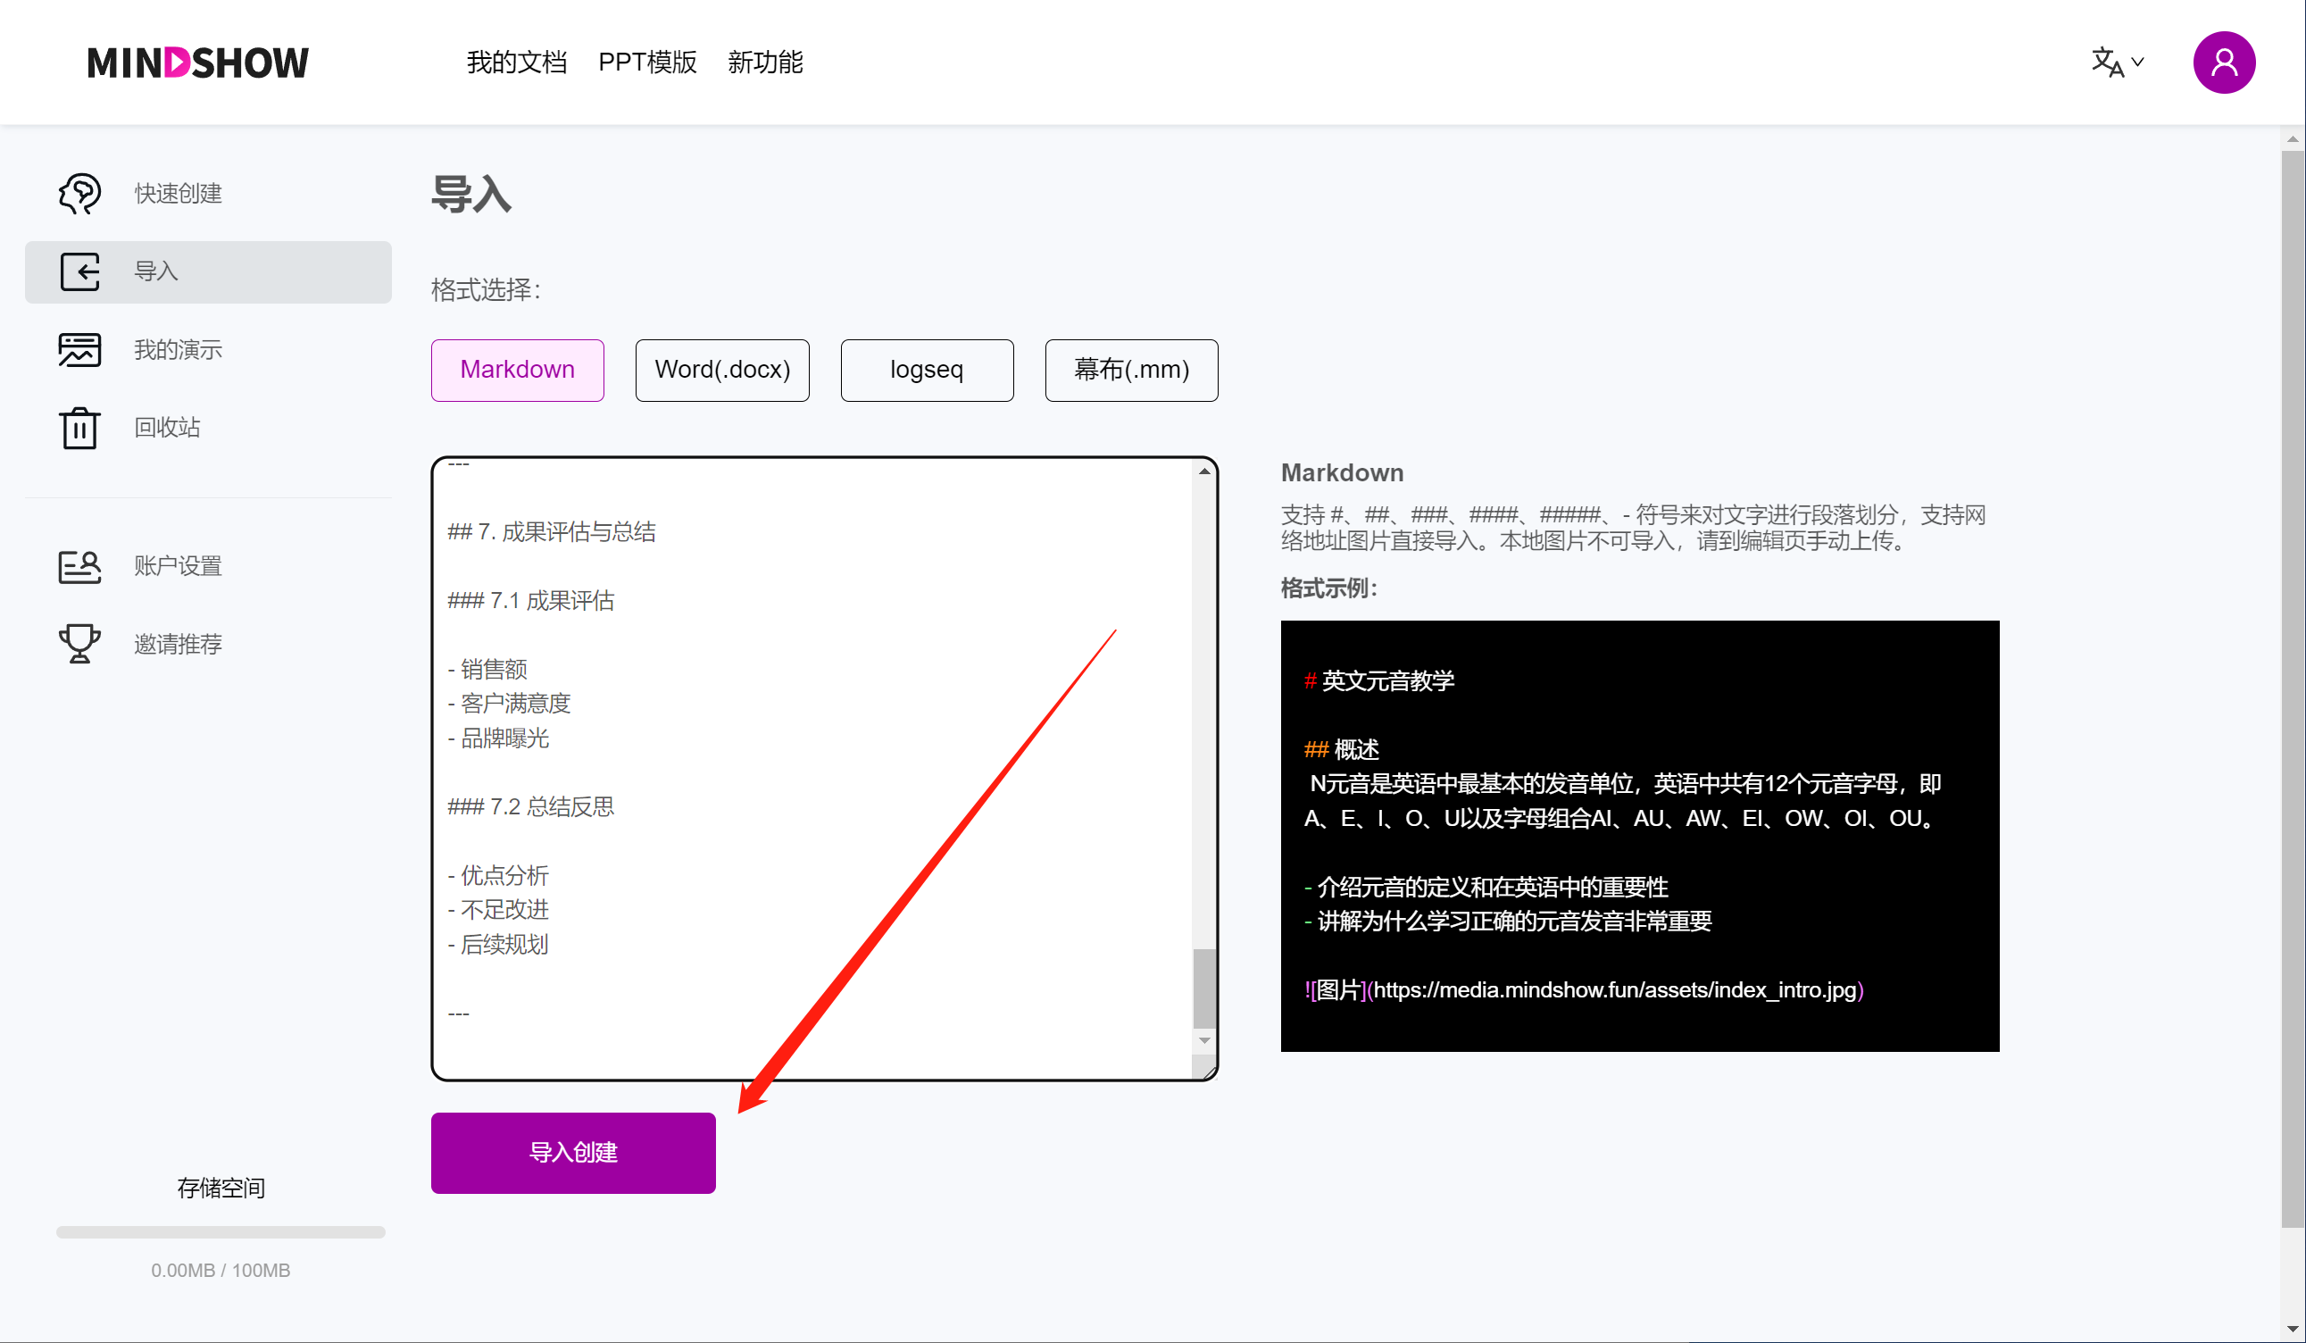Open account settings icon in sidebar

[79, 566]
